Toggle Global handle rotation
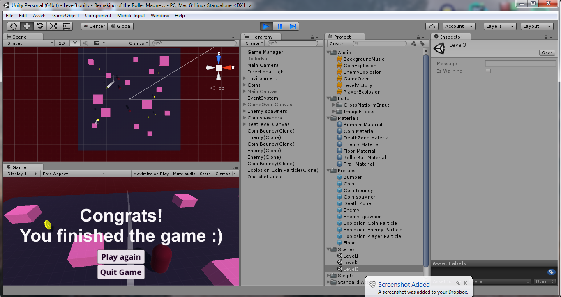561x297 pixels. pyautogui.click(x=120, y=26)
